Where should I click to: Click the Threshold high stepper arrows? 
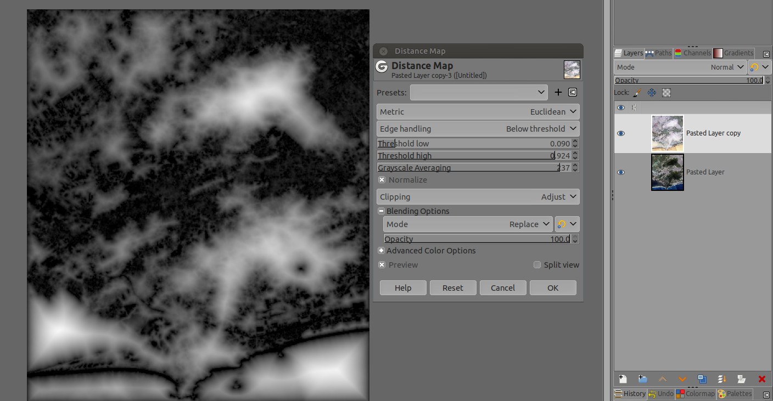tap(575, 156)
